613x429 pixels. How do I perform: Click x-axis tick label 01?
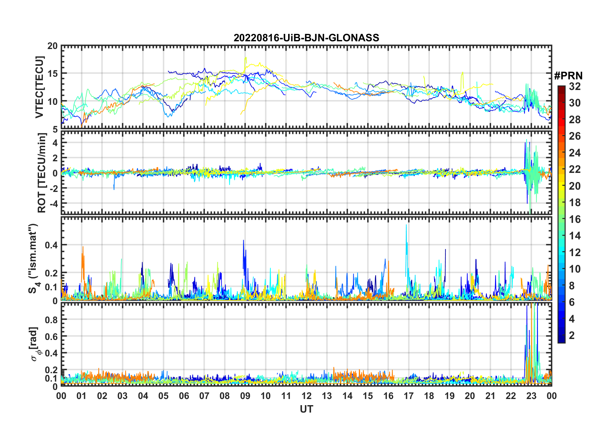[x=82, y=396]
